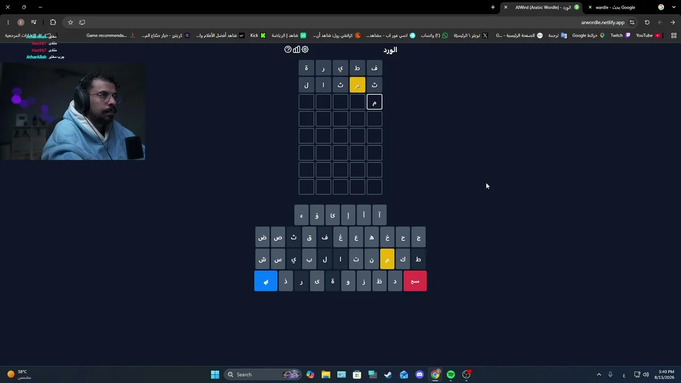Tap the ق key on the keyboard

(x=309, y=237)
